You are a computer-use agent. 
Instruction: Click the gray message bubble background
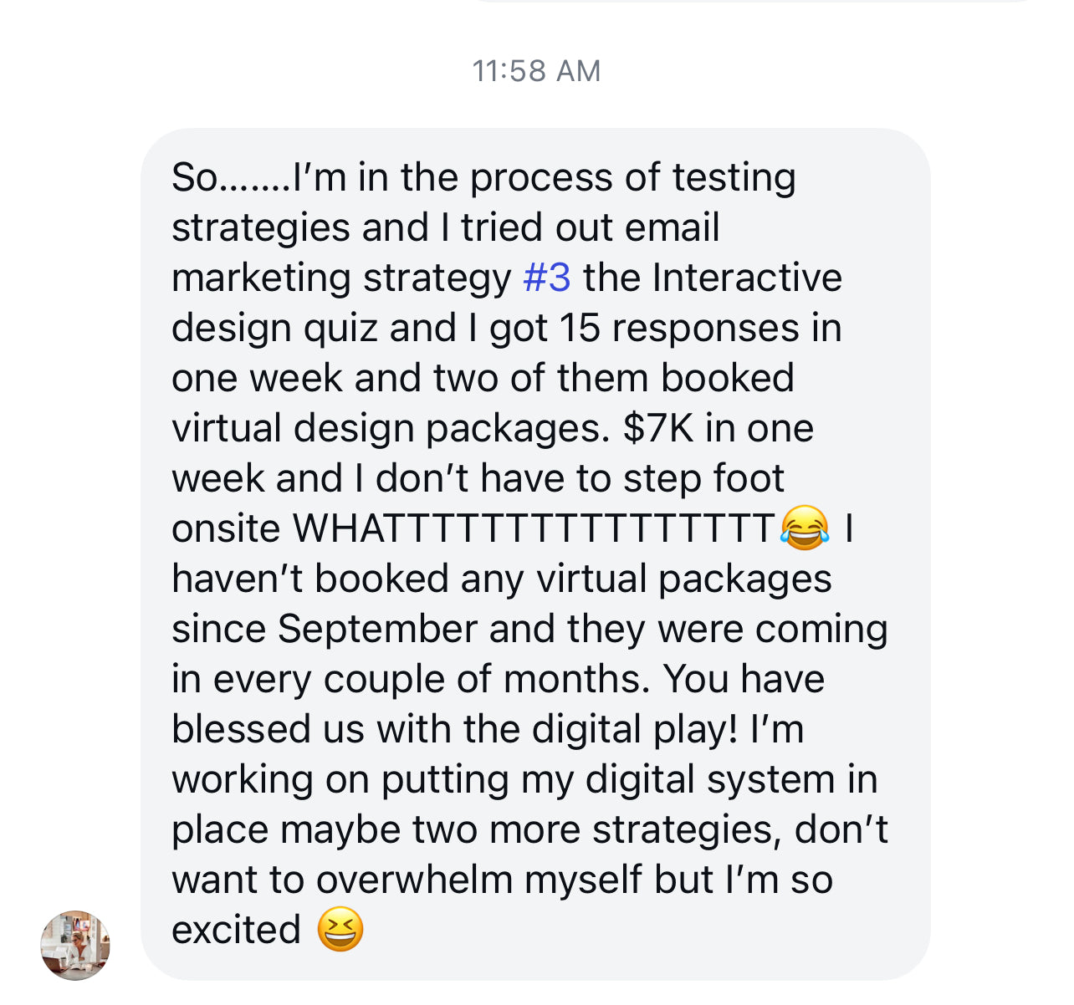click(535, 554)
